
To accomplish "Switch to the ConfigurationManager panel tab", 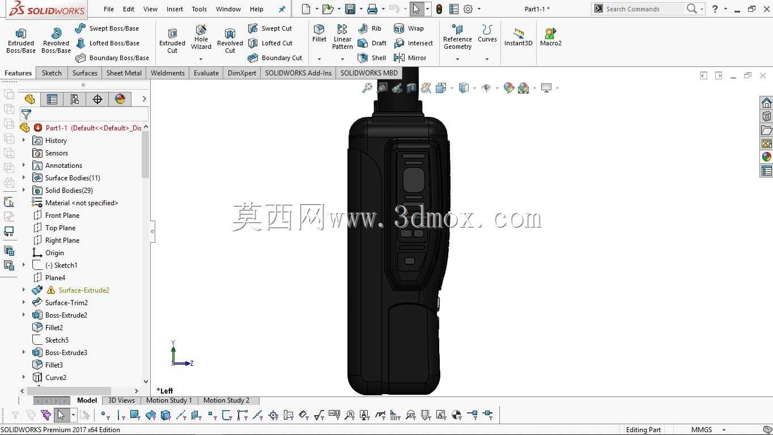I will (x=75, y=99).
